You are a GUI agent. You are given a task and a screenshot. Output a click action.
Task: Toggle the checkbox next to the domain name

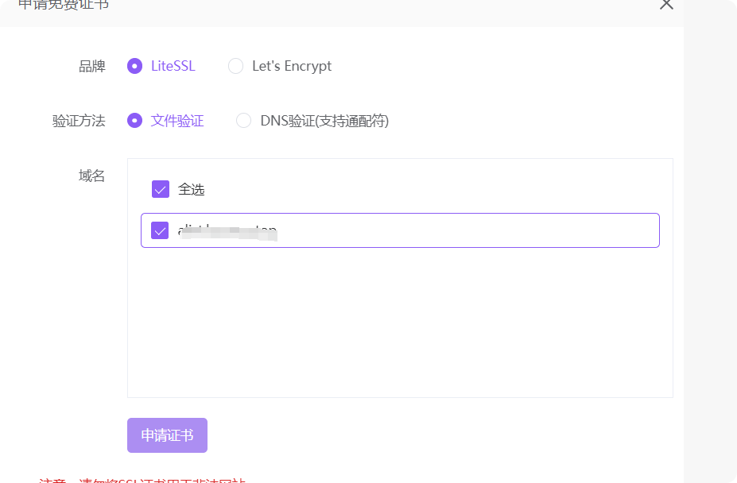coord(159,230)
